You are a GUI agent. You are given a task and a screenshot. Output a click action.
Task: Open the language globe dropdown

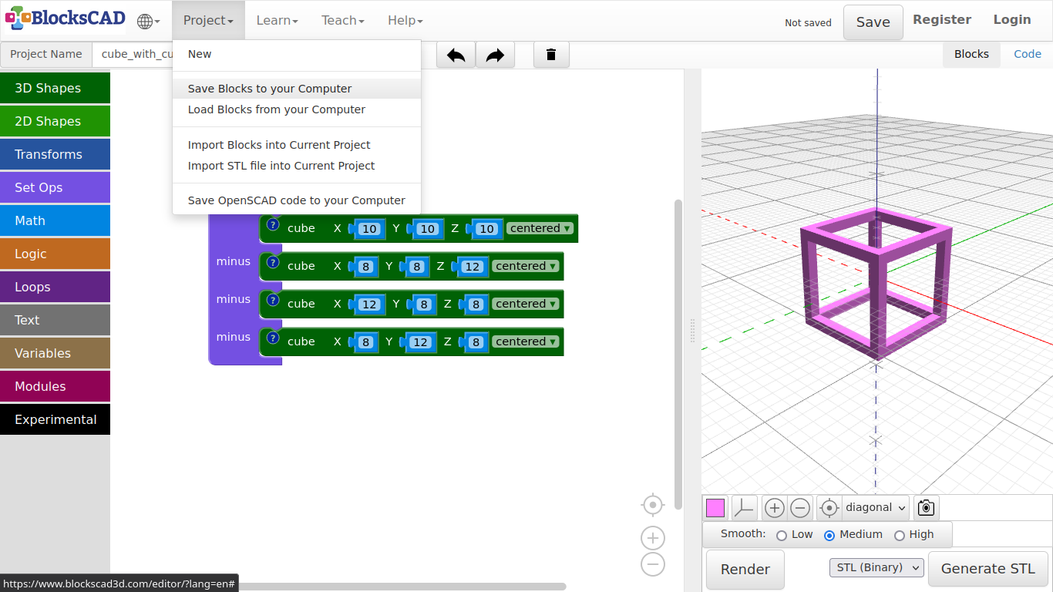pyautogui.click(x=148, y=21)
